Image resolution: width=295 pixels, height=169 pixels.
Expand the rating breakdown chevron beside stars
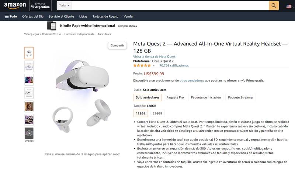click(x=154, y=65)
